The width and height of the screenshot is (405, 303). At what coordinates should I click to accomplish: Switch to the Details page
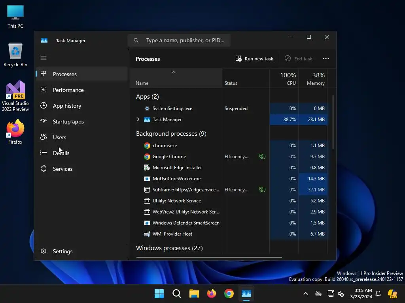tap(81, 153)
